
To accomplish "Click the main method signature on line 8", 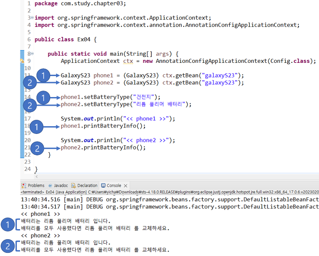I will [x=113, y=54].
